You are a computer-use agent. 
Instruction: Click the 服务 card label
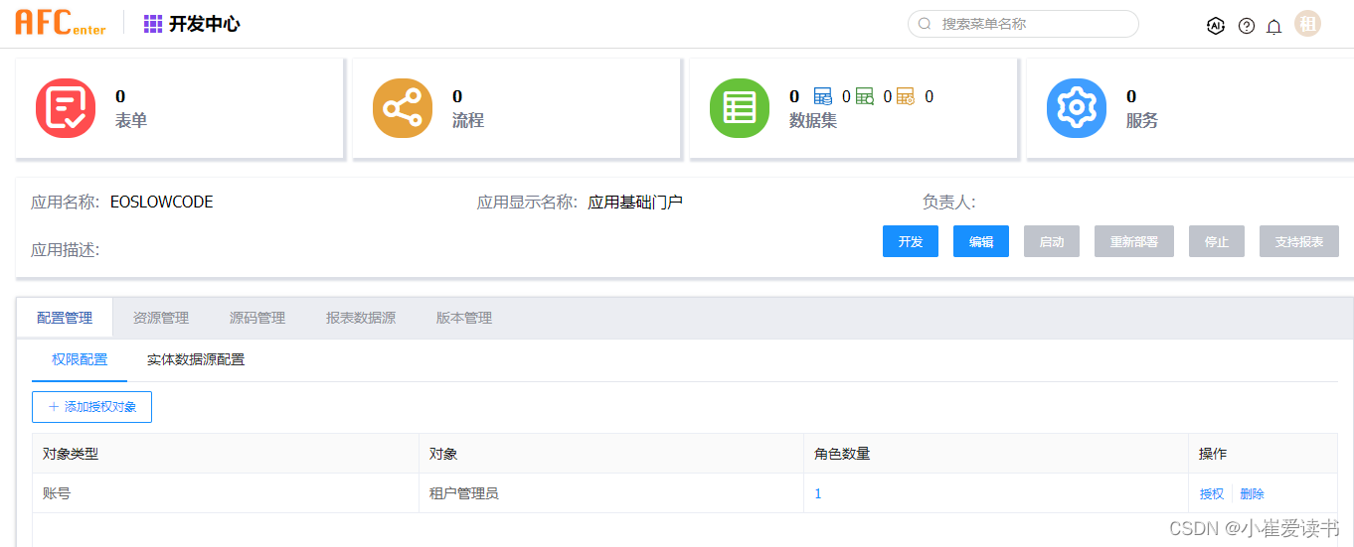1142,121
